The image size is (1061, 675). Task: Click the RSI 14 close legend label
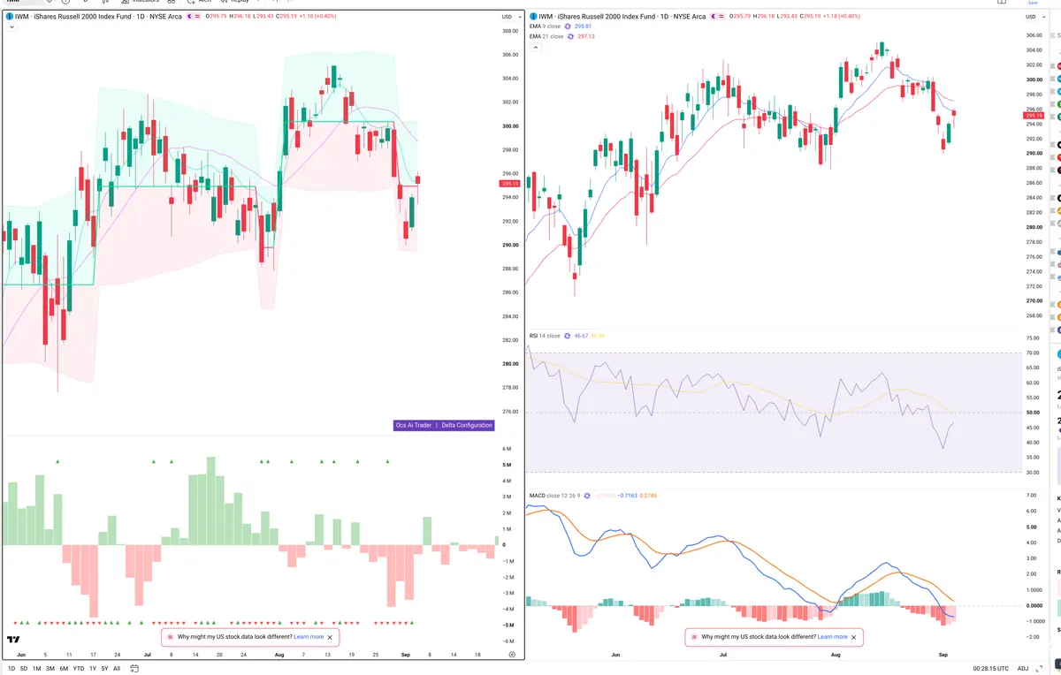pos(545,336)
